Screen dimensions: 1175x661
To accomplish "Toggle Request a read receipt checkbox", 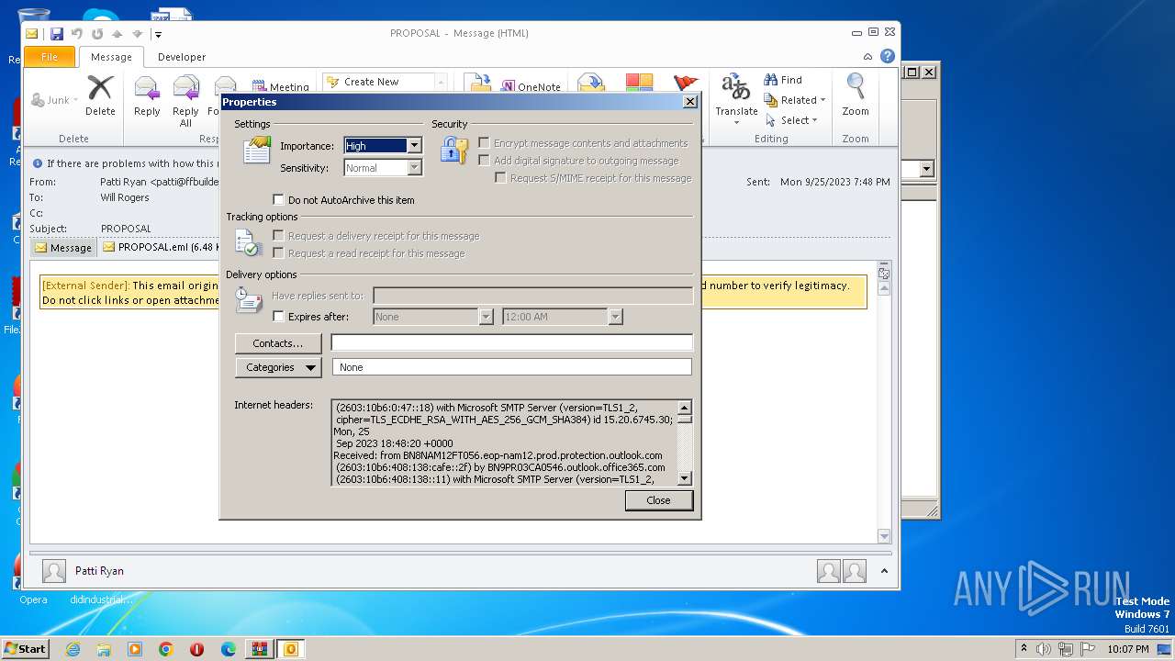I will [278, 252].
